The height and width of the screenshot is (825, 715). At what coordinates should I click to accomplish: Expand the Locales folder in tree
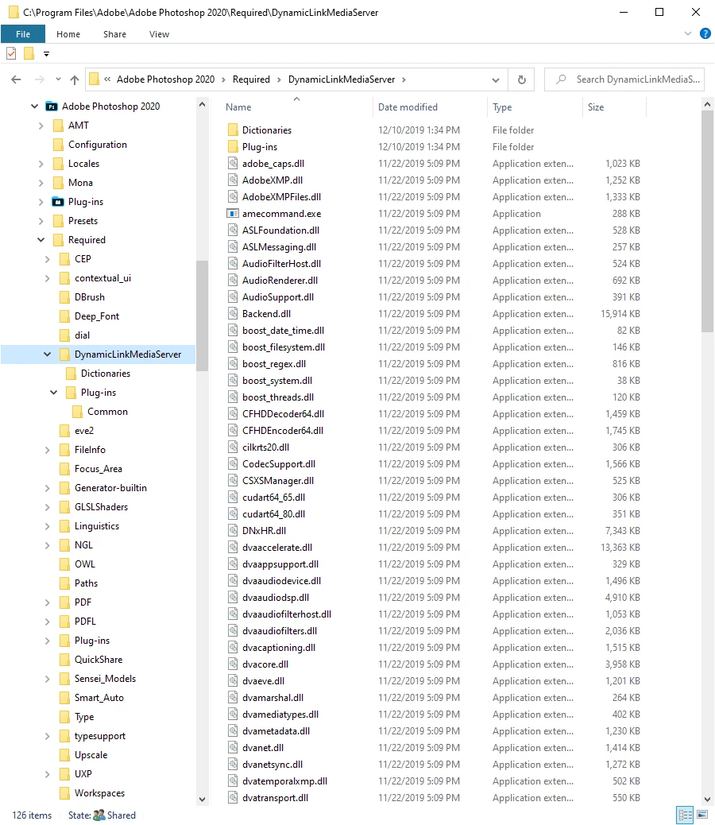41,165
